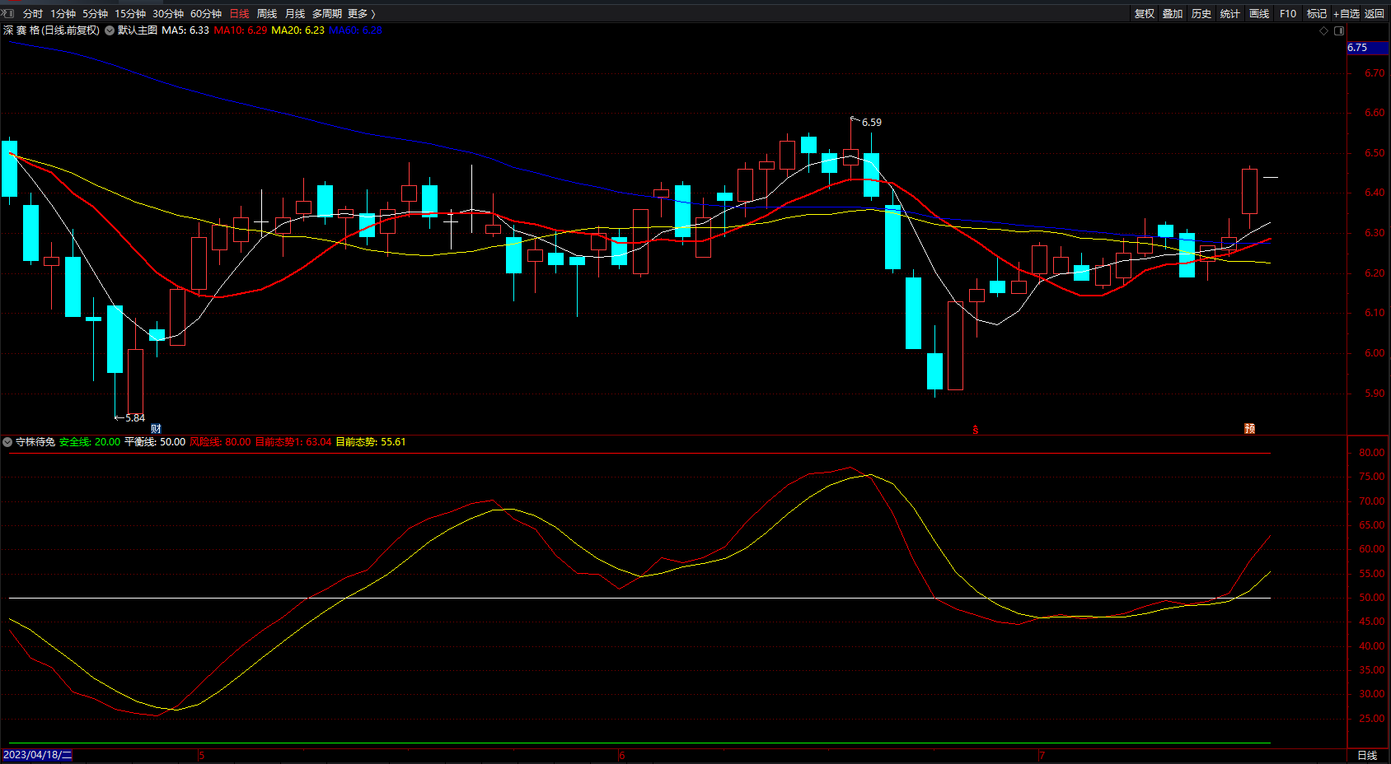
Task: Click the MA10: 6.29 value
Action: (241, 30)
